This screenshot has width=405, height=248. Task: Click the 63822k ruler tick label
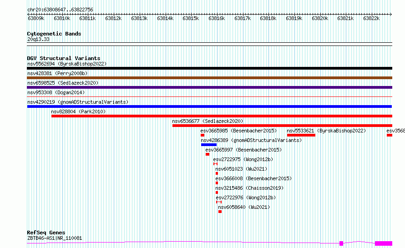click(371, 18)
